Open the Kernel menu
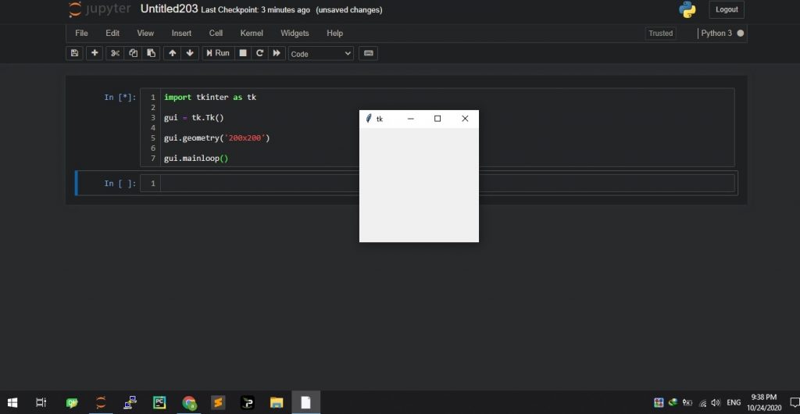 [x=252, y=34]
